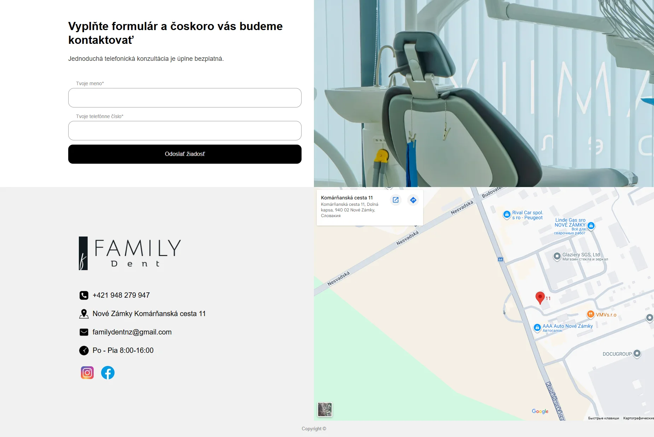This screenshot has height=437, width=654.
Task: Select the red location marker on map
Action: pos(540,298)
